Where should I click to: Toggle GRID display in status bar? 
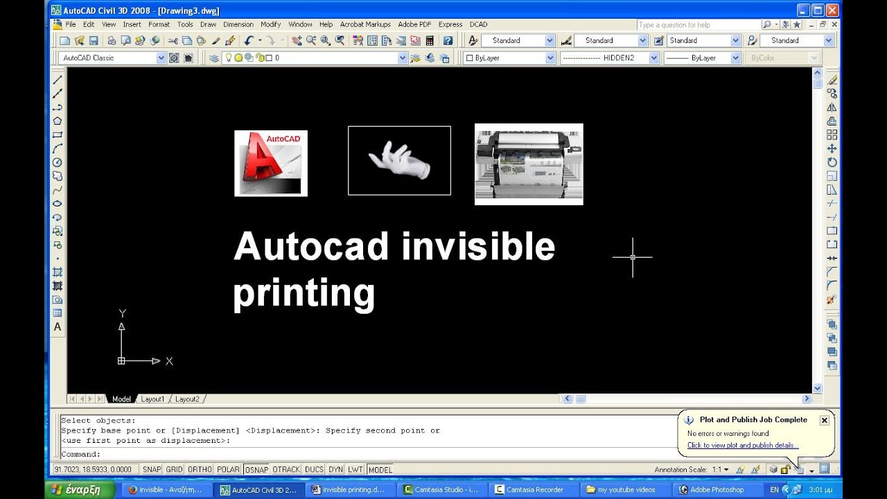click(x=175, y=469)
